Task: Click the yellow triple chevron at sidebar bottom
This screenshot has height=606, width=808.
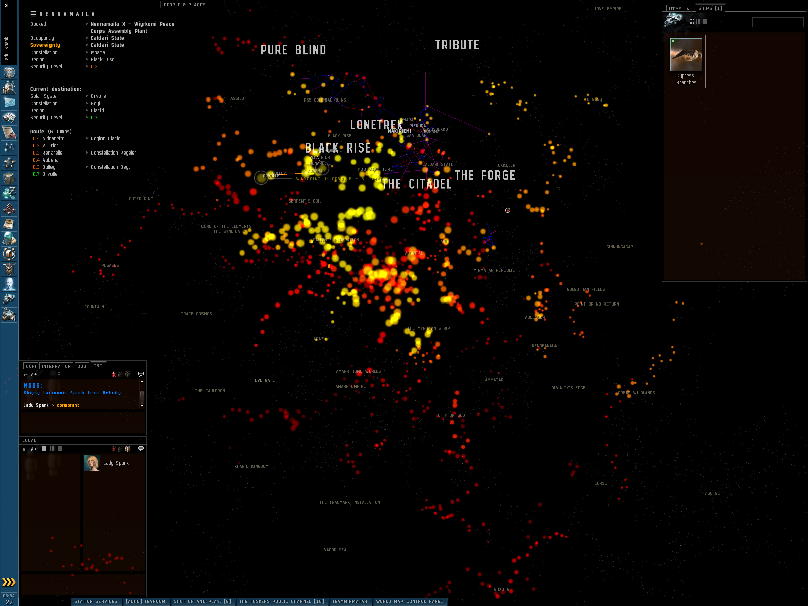Action: (9, 582)
